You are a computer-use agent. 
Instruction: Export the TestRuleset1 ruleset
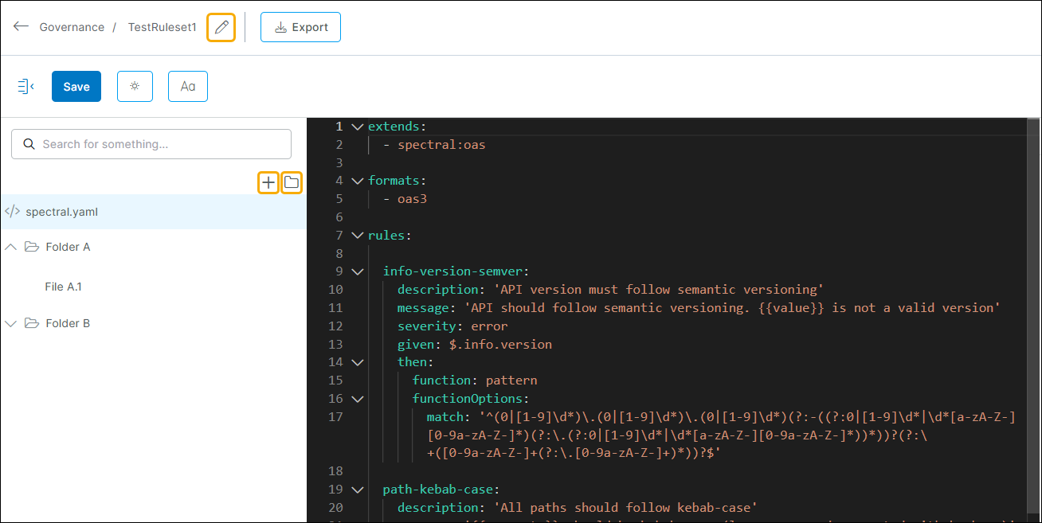[x=300, y=26]
